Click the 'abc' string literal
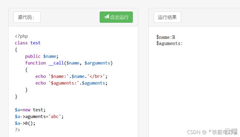 tap(55, 116)
